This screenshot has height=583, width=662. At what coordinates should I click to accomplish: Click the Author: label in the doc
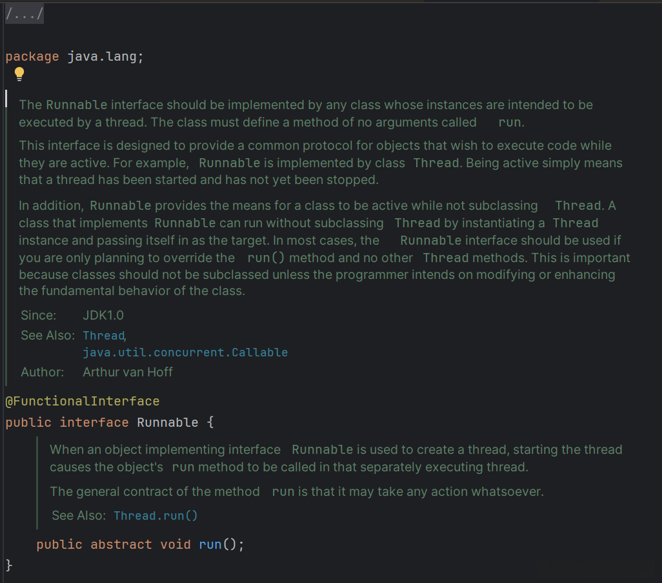click(43, 373)
